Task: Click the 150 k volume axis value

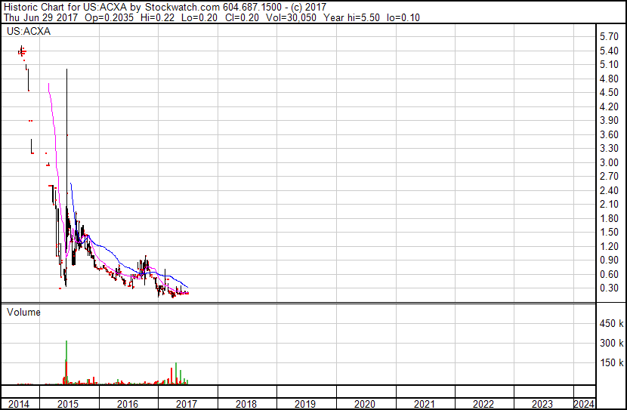Action: coord(611,362)
